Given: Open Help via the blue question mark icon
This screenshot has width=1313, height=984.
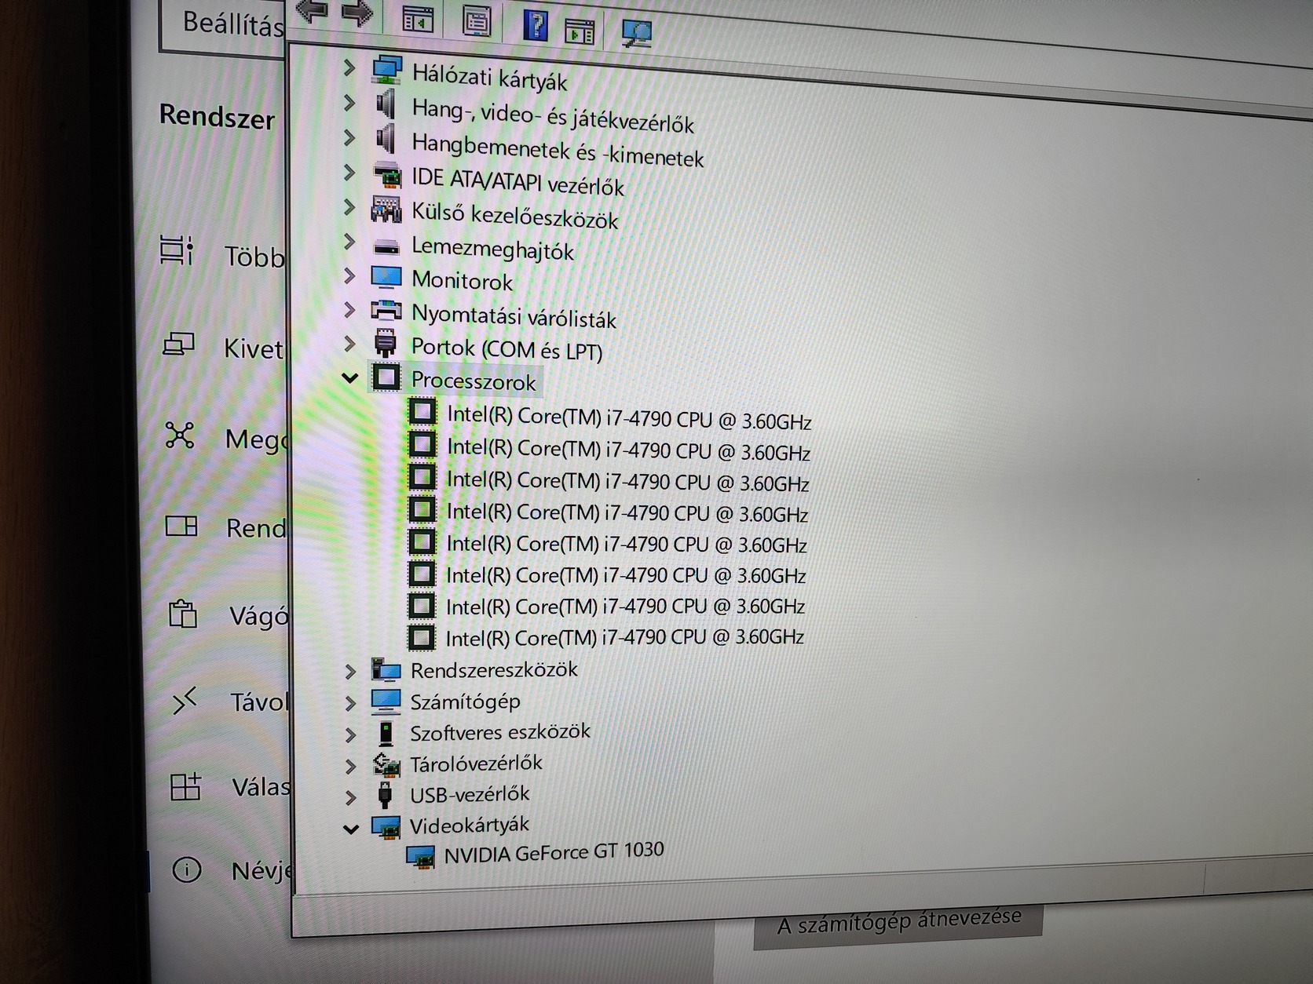Looking at the screenshot, I should tap(536, 25).
